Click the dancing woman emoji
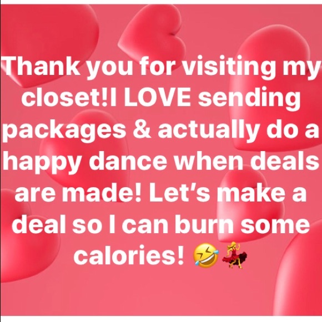 tap(235, 255)
